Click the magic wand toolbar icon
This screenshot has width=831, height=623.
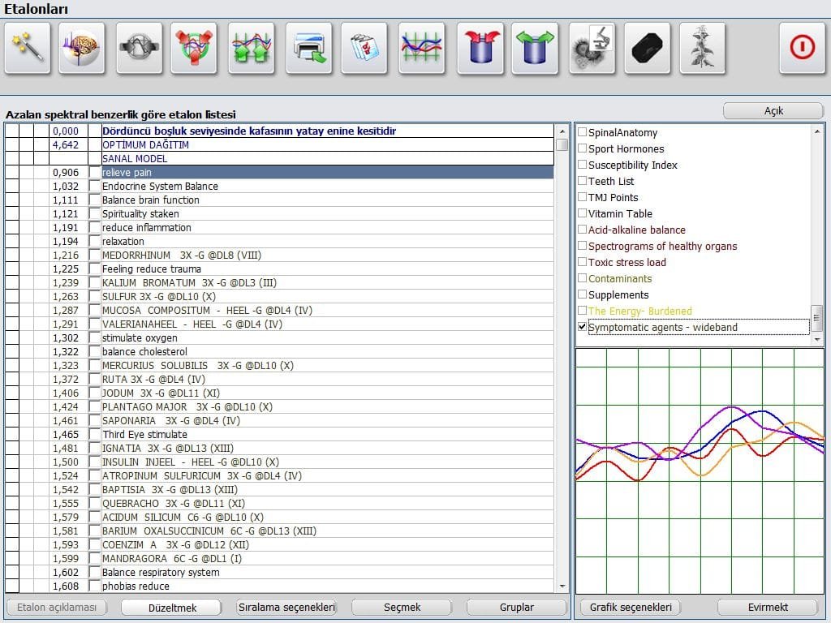[28, 48]
